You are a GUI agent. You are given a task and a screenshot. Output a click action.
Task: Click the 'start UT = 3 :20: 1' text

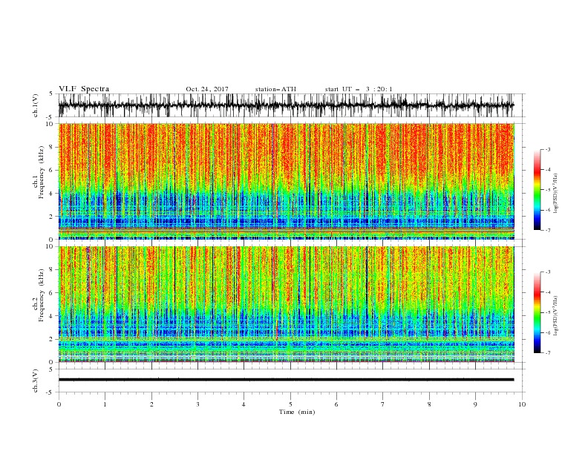(x=359, y=89)
